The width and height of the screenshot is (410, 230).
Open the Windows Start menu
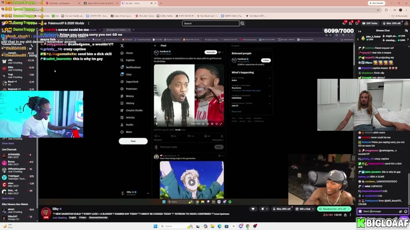coord(155,226)
